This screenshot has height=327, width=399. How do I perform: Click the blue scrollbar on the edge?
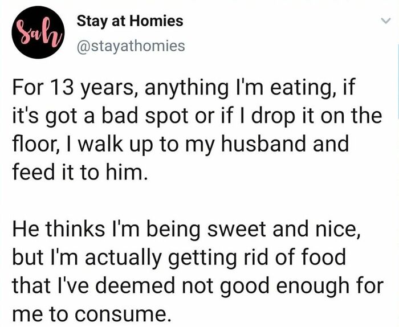[x=398, y=81]
